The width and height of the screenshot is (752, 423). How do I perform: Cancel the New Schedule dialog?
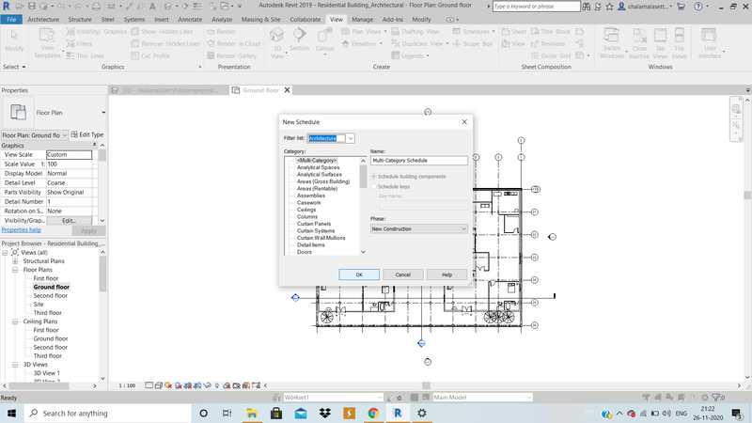pyautogui.click(x=403, y=274)
